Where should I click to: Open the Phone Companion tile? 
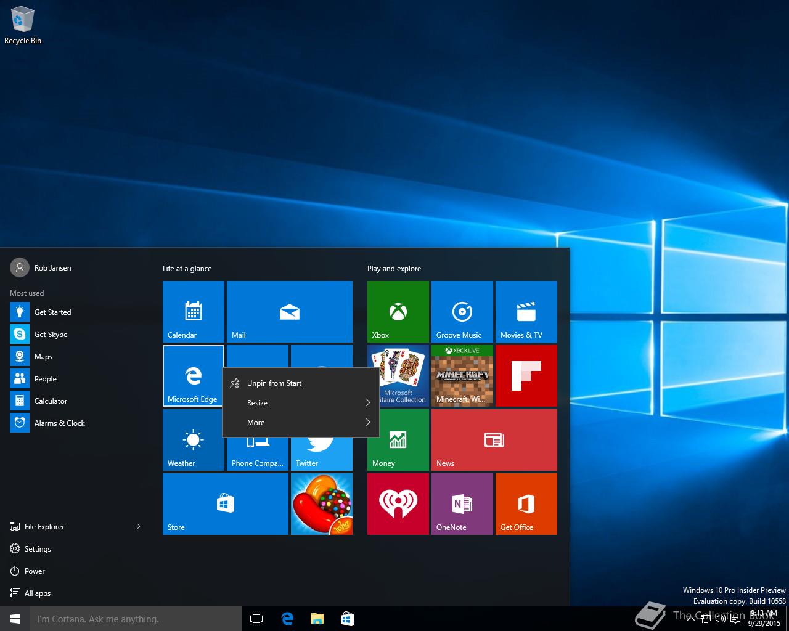(258, 455)
